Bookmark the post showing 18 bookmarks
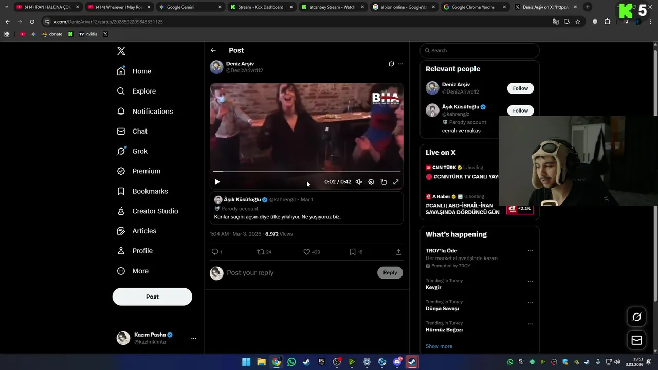 click(356, 252)
